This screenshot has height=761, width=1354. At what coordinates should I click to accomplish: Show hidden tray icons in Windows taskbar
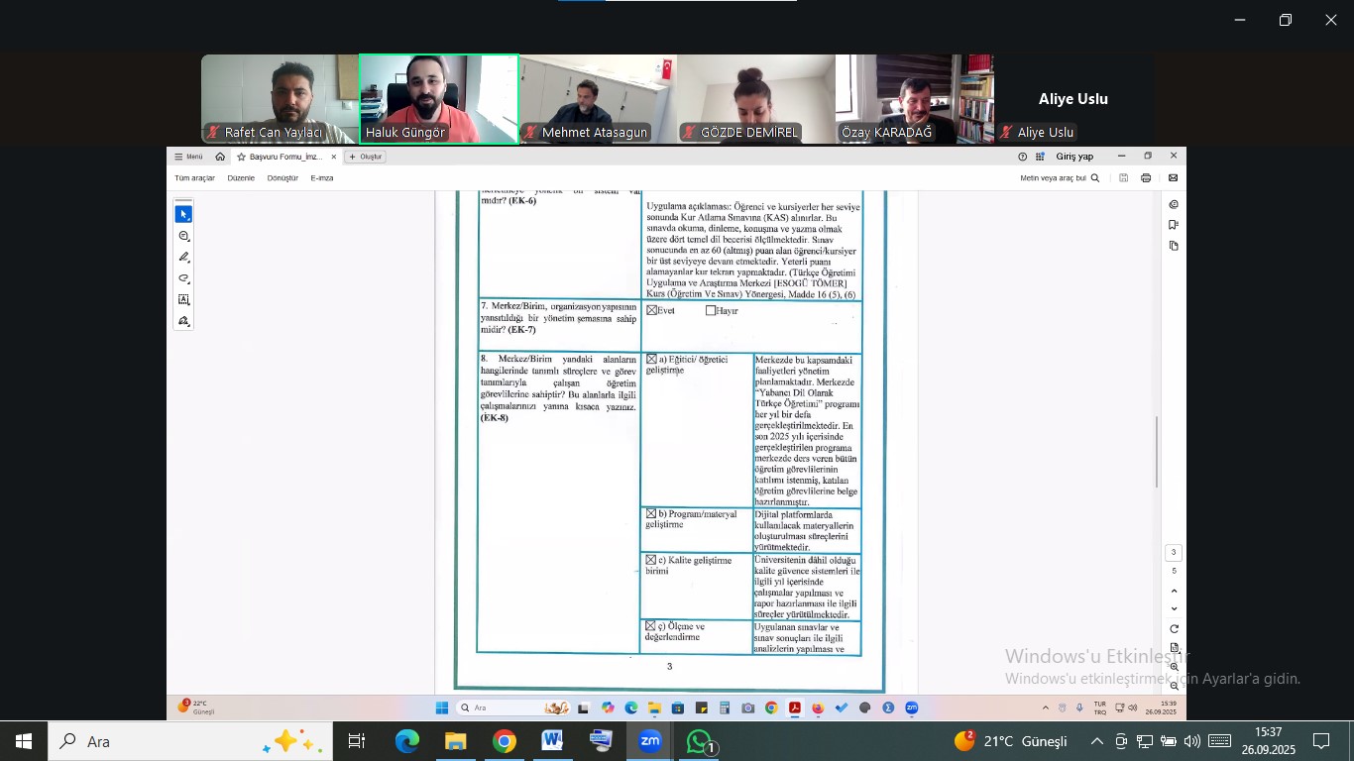click(1096, 741)
